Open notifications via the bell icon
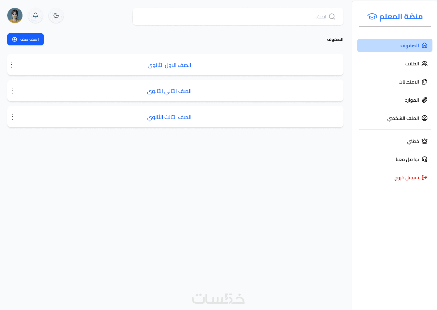 36,15
